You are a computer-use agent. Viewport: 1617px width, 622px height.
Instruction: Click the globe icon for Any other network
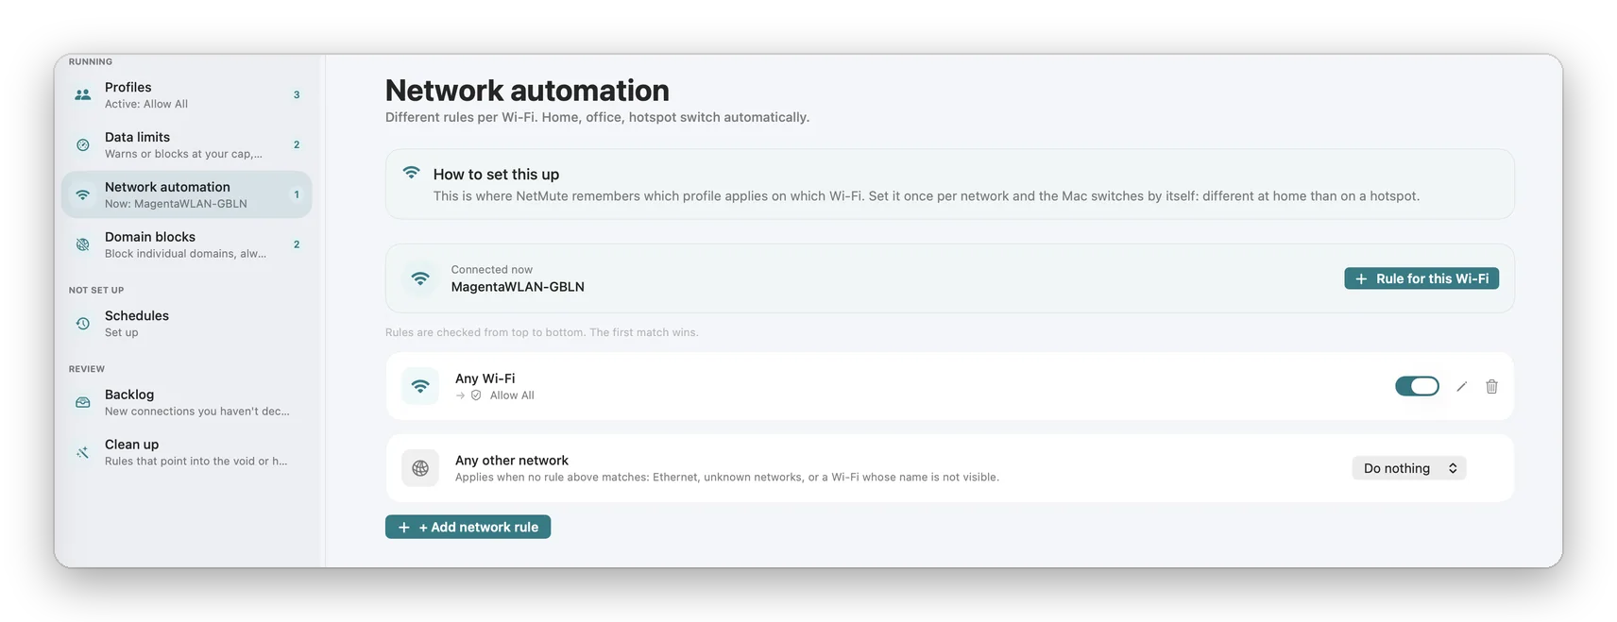420,468
